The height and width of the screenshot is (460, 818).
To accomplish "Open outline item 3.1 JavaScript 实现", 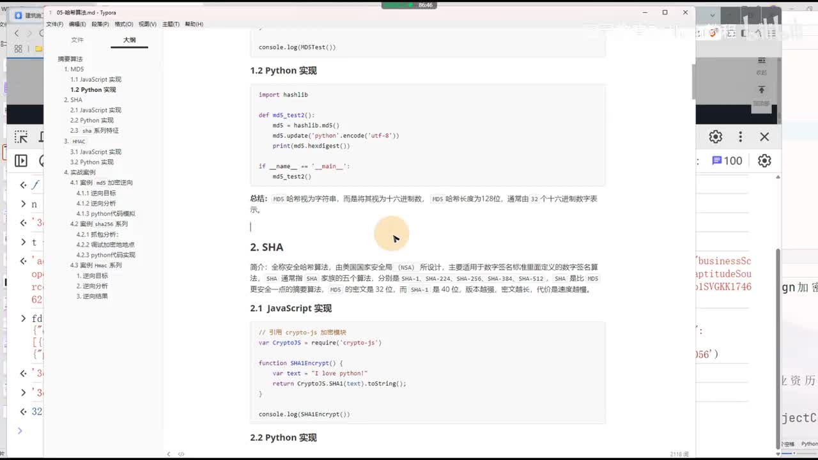I will (96, 151).
